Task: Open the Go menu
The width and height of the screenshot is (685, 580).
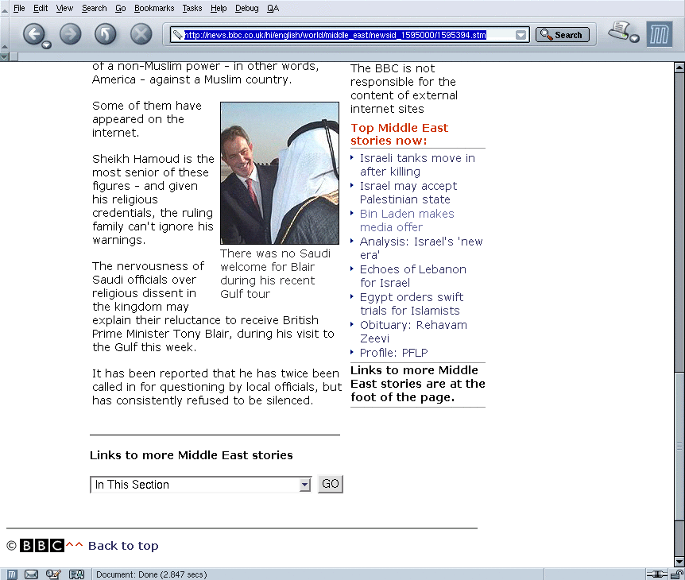Action: 121,8
